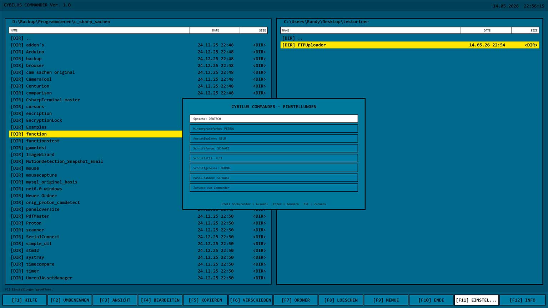Select the Sprache: DEUTSCH setting
Screen dimensions: 548x308
click(274, 119)
